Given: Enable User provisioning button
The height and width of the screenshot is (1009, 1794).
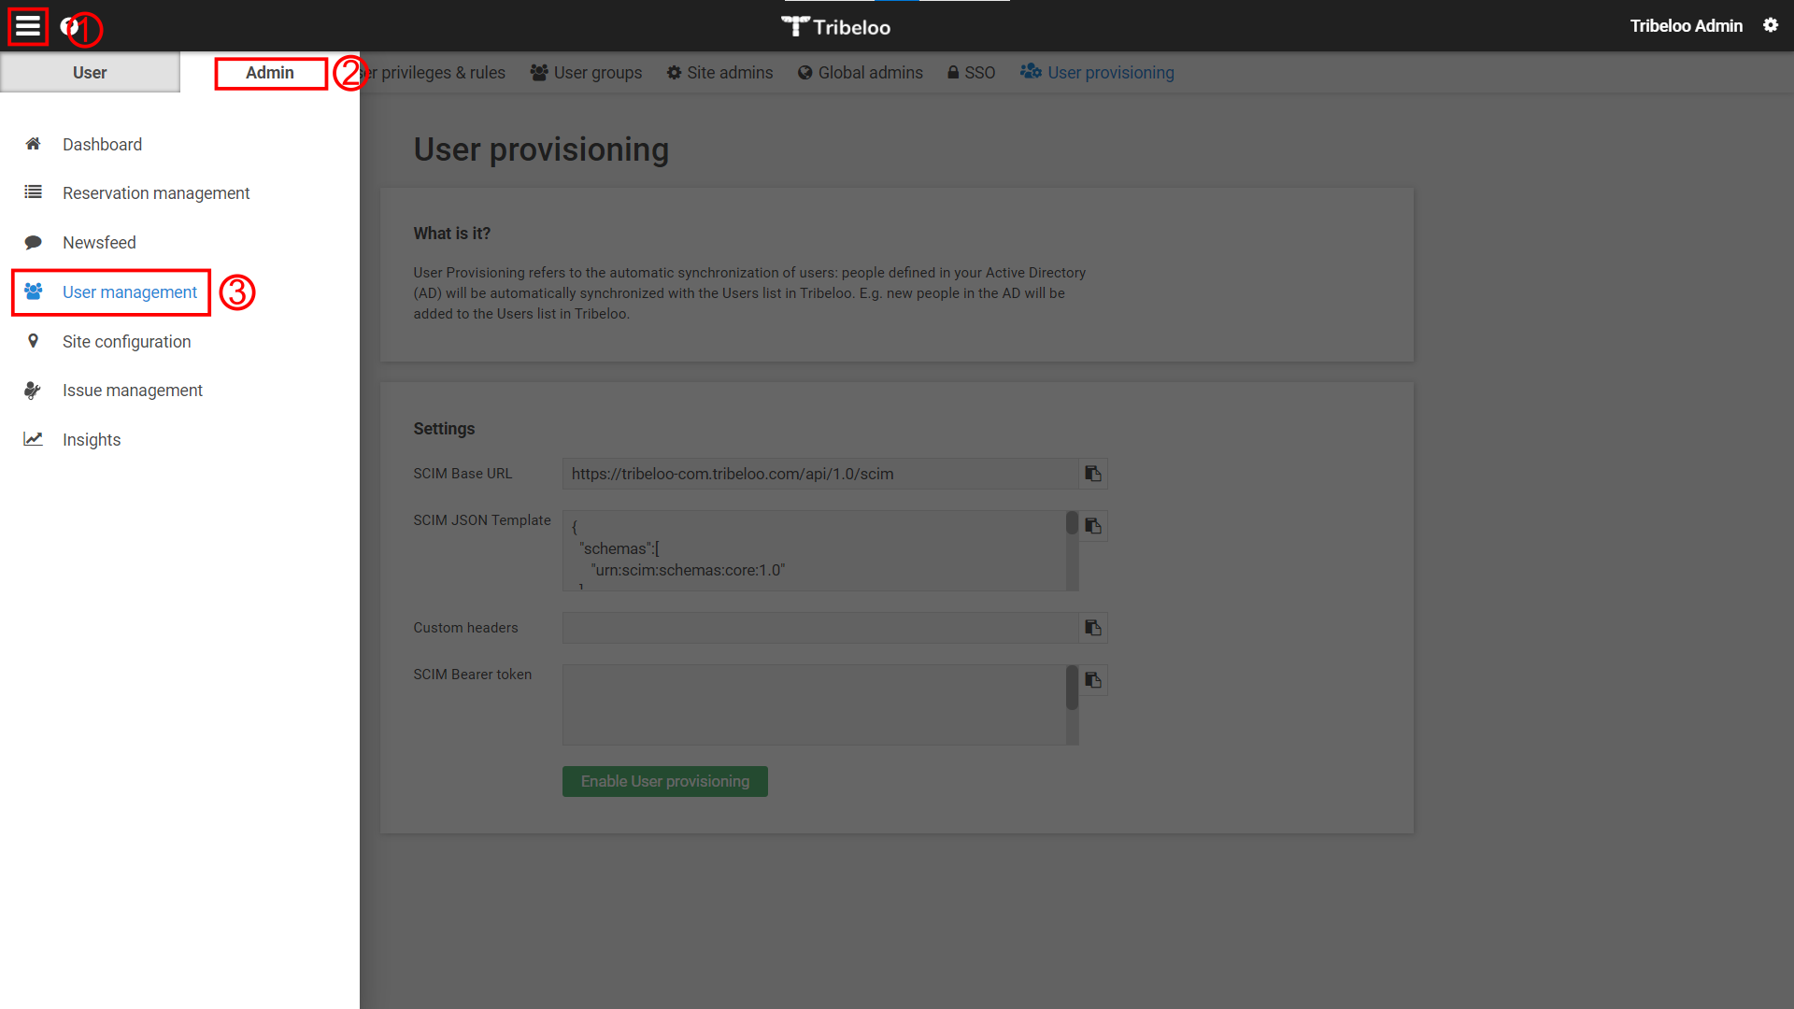Looking at the screenshot, I should 664,780.
